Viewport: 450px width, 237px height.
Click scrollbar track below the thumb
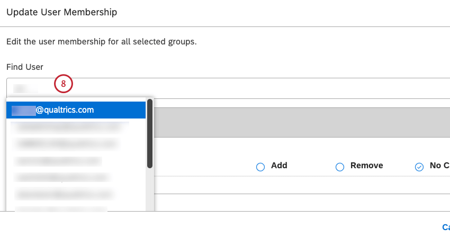pyautogui.click(x=150, y=190)
